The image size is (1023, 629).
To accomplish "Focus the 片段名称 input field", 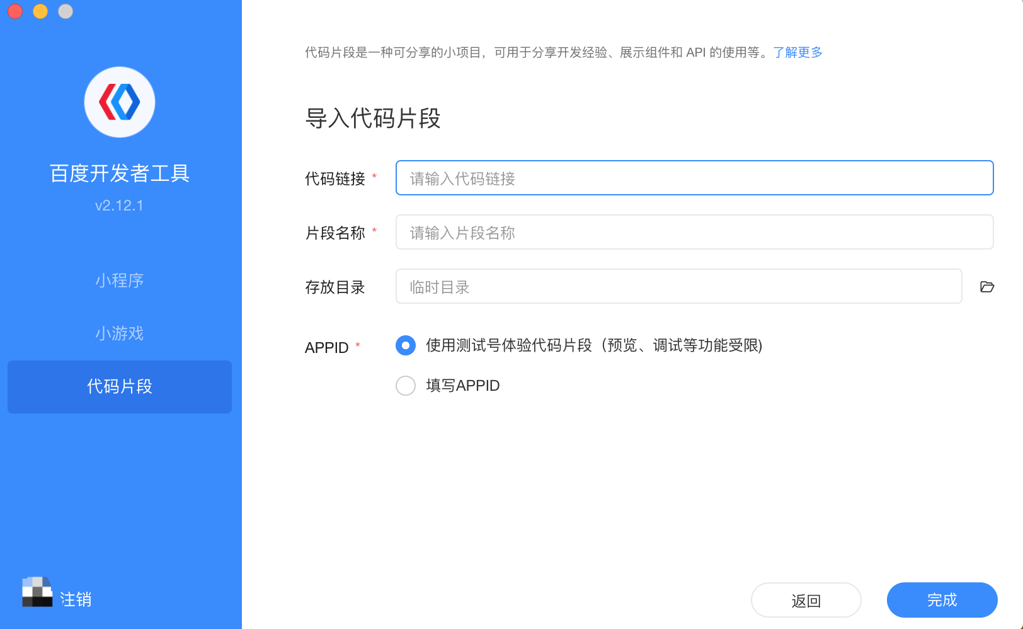I will [x=695, y=232].
